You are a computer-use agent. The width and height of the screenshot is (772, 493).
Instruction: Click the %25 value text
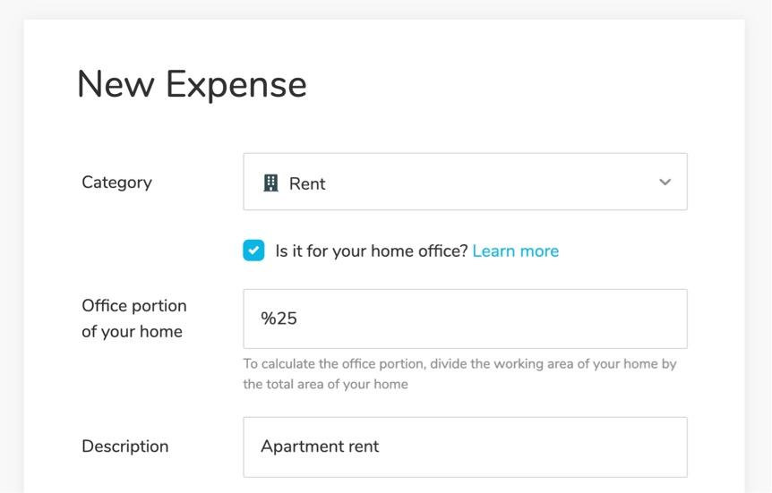point(279,319)
